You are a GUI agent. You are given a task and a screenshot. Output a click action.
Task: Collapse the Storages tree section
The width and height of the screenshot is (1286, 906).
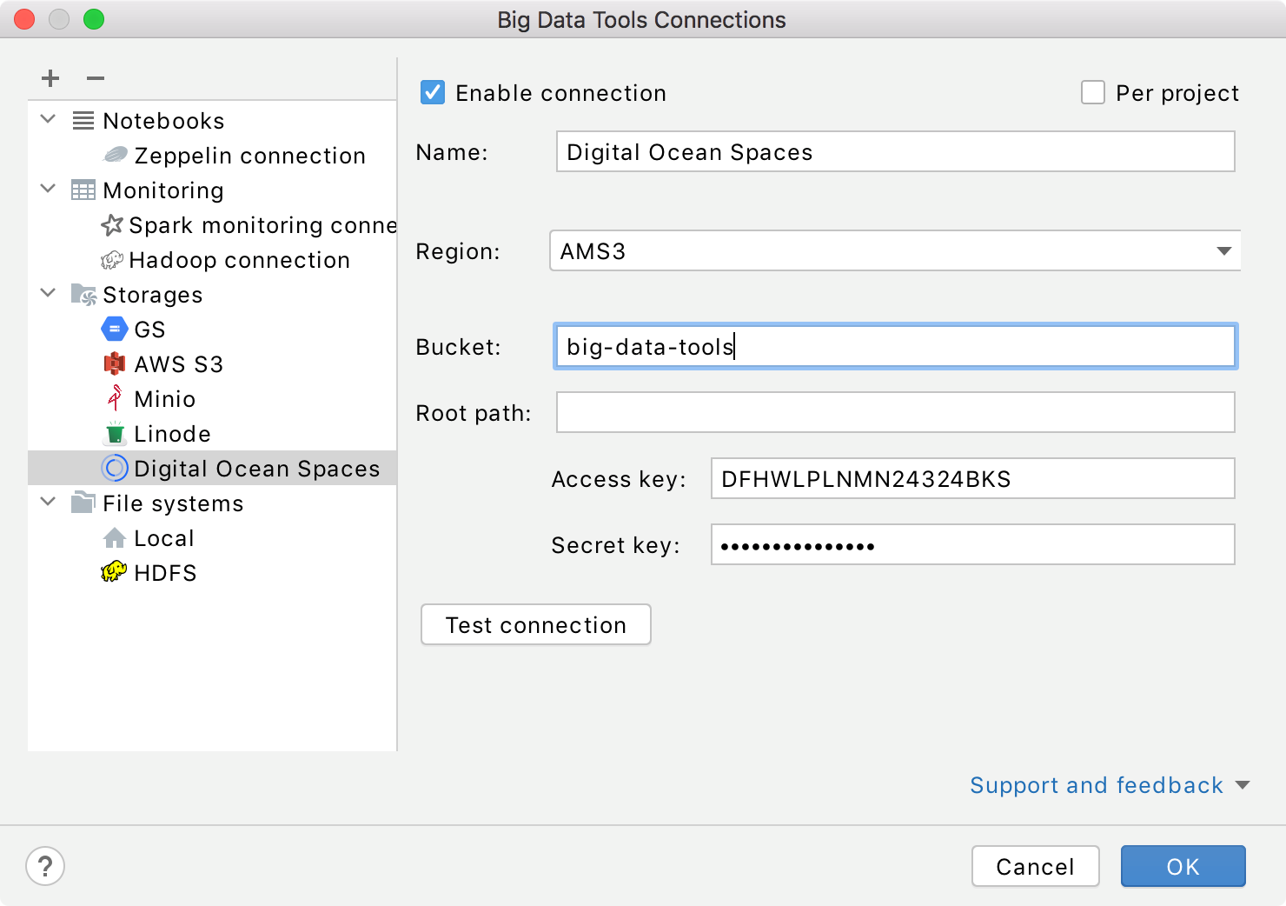coord(49,294)
